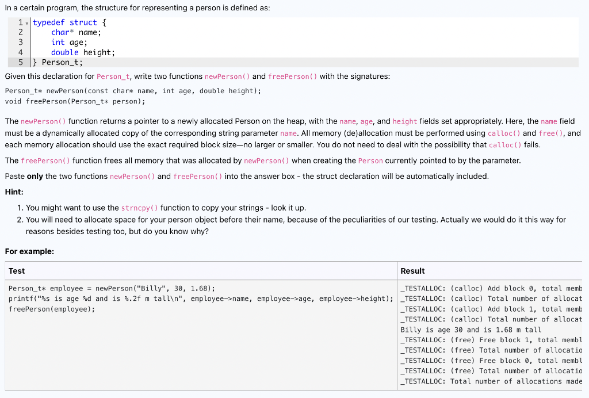Click the Result column header
The image size is (589, 398).
pos(411,270)
